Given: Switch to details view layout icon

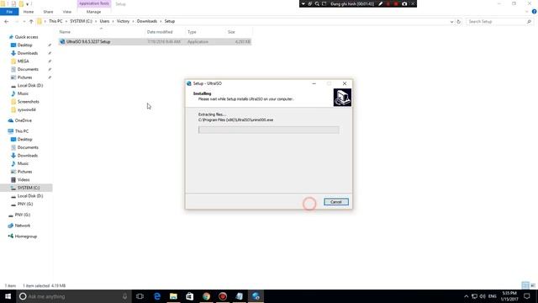Looking at the screenshot, I should tap(525, 285).
